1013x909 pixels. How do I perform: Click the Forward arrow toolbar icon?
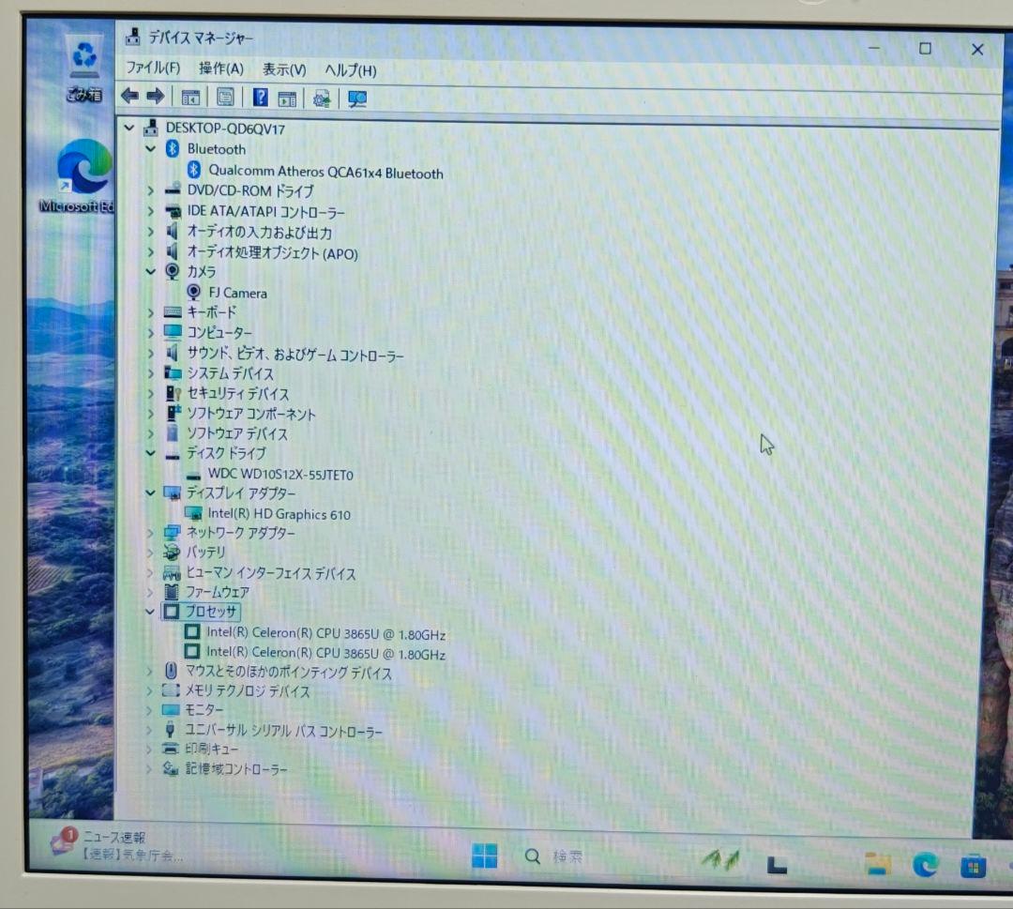[x=155, y=97]
